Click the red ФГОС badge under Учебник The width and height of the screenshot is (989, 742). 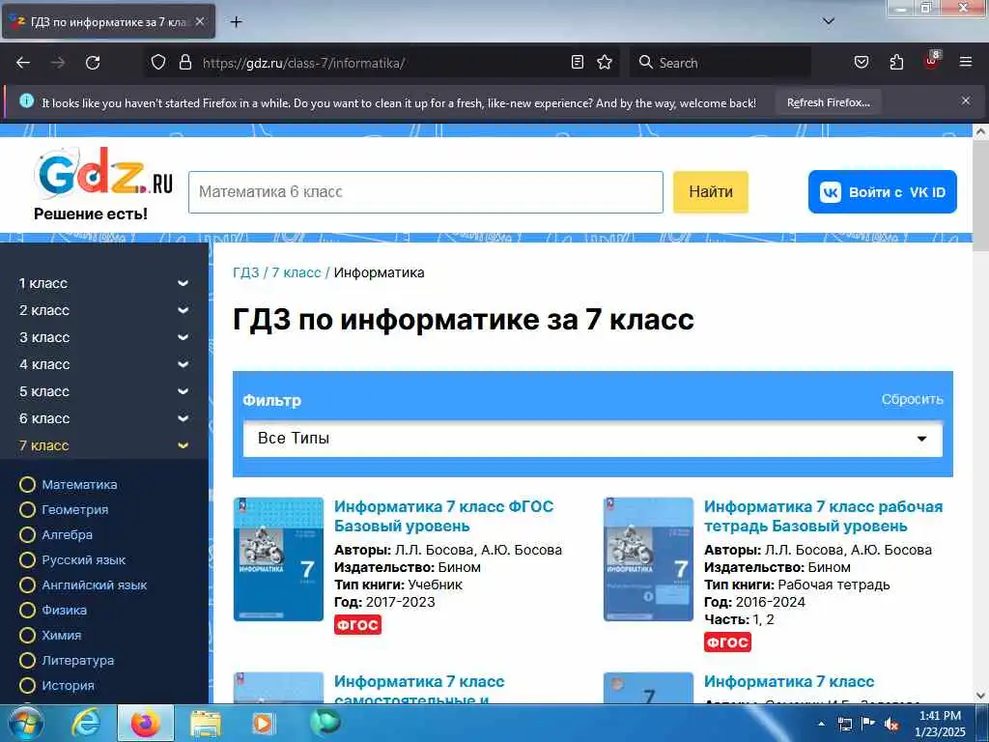pyautogui.click(x=357, y=625)
